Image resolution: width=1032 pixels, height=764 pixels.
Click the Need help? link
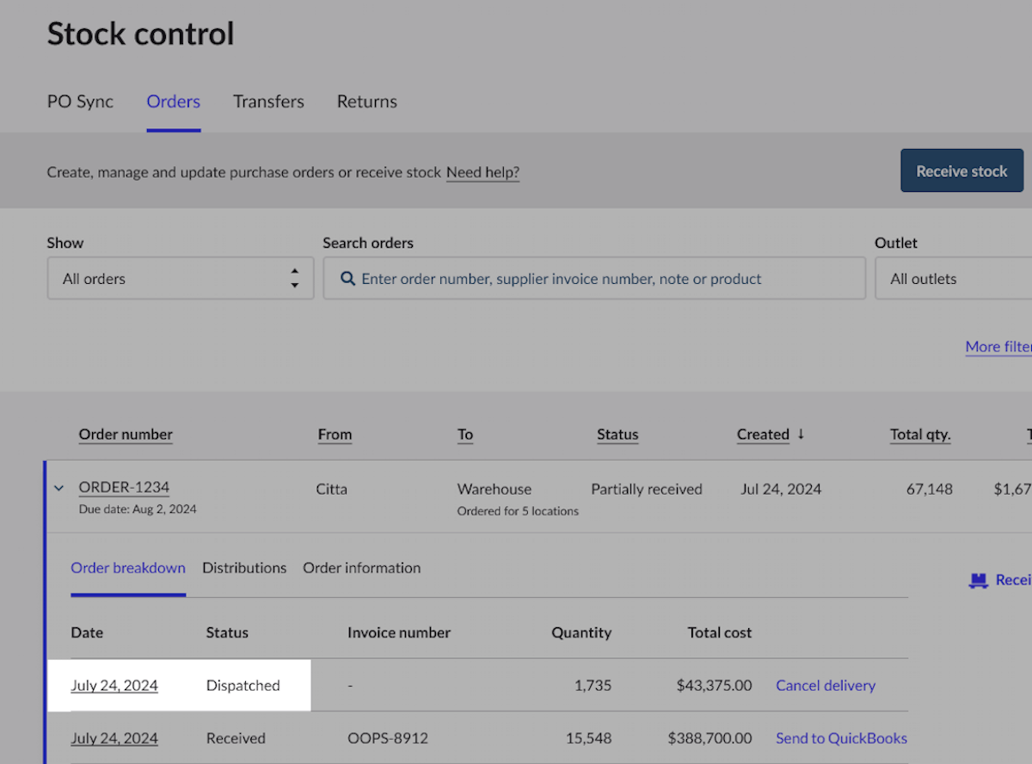[x=482, y=172]
